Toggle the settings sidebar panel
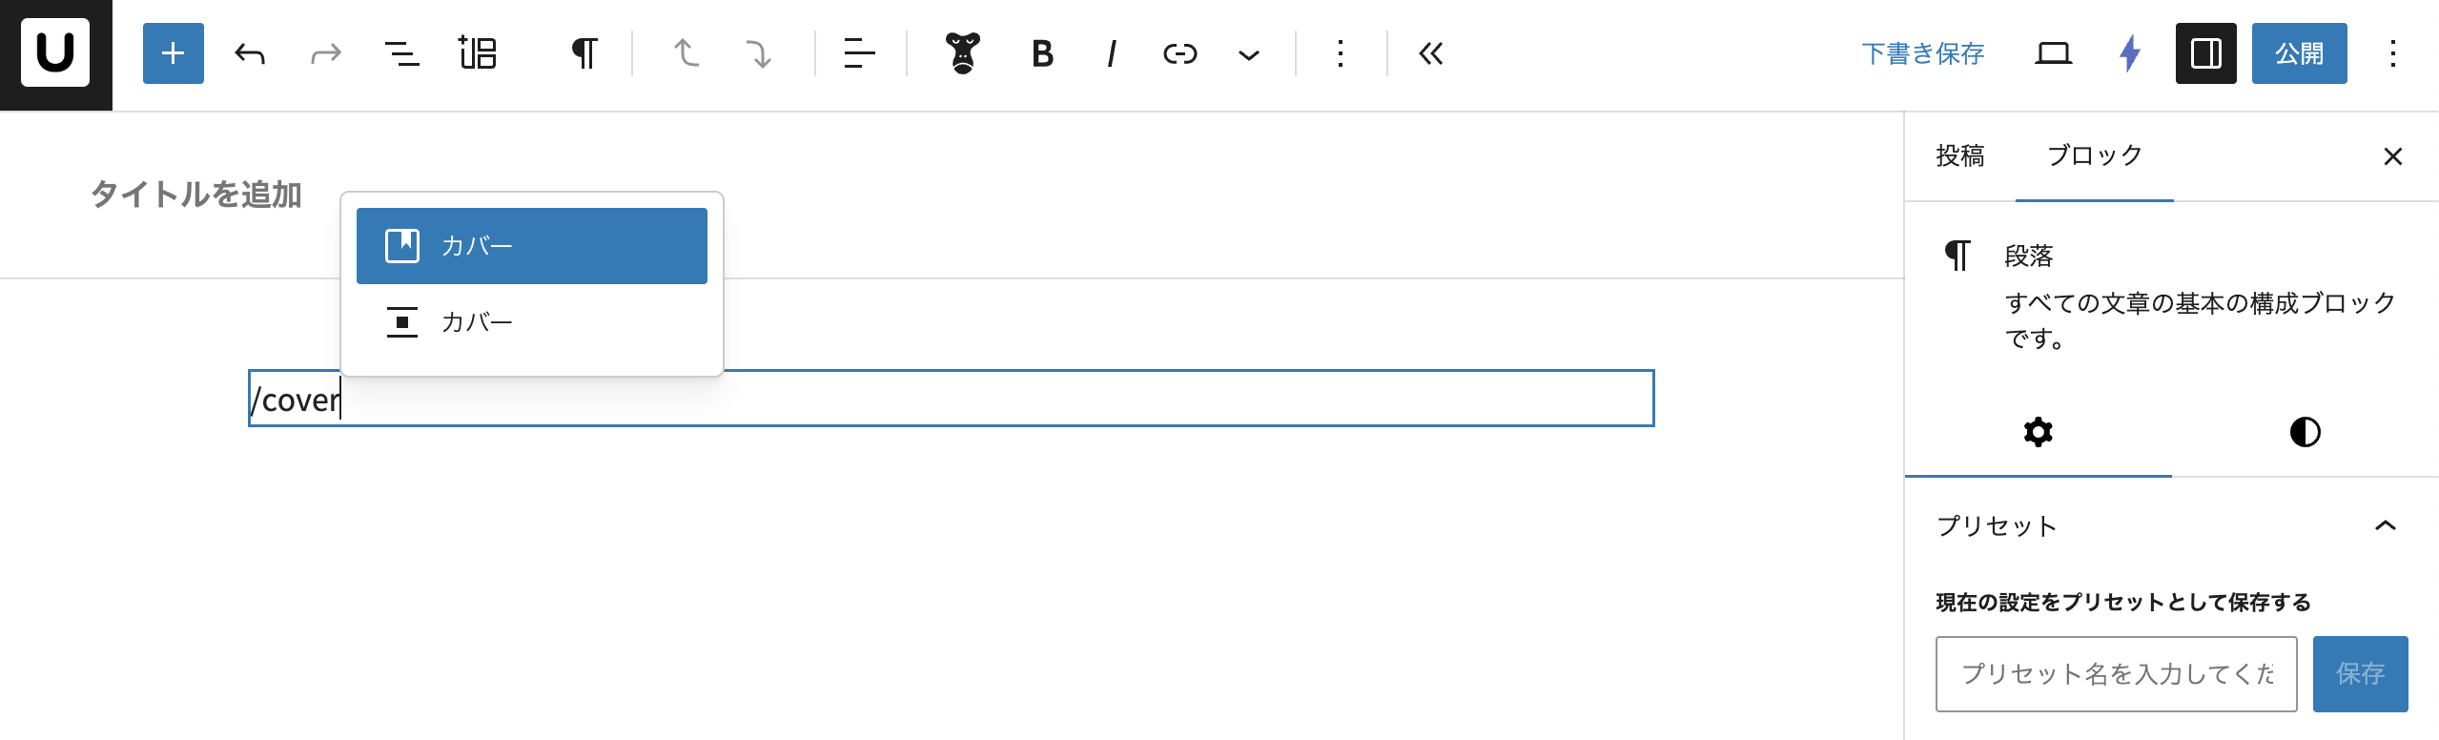Image resolution: width=2439 pixels, height=740 pixels. [2205, 53]
